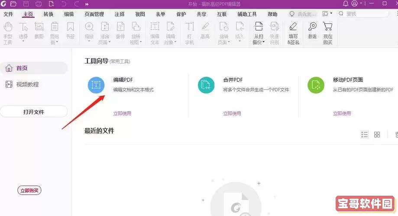Open the Protect (保护) tab
The width and height of the screenshot is (398, 216).
coord(181,14)
